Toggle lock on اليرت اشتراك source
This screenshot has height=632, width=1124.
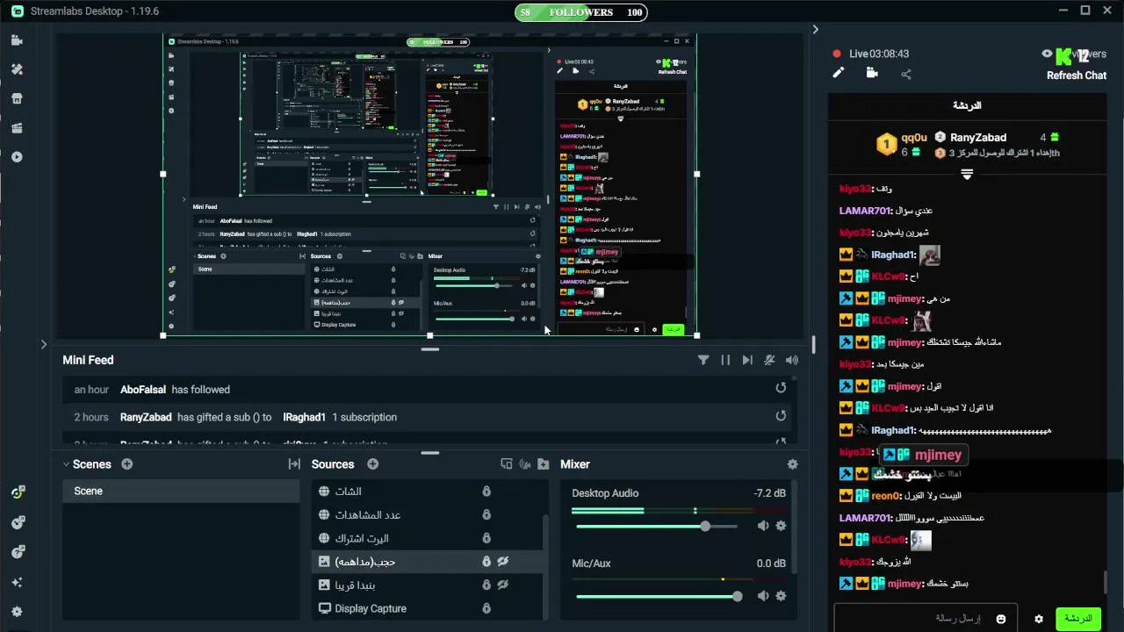coord(486,538)
